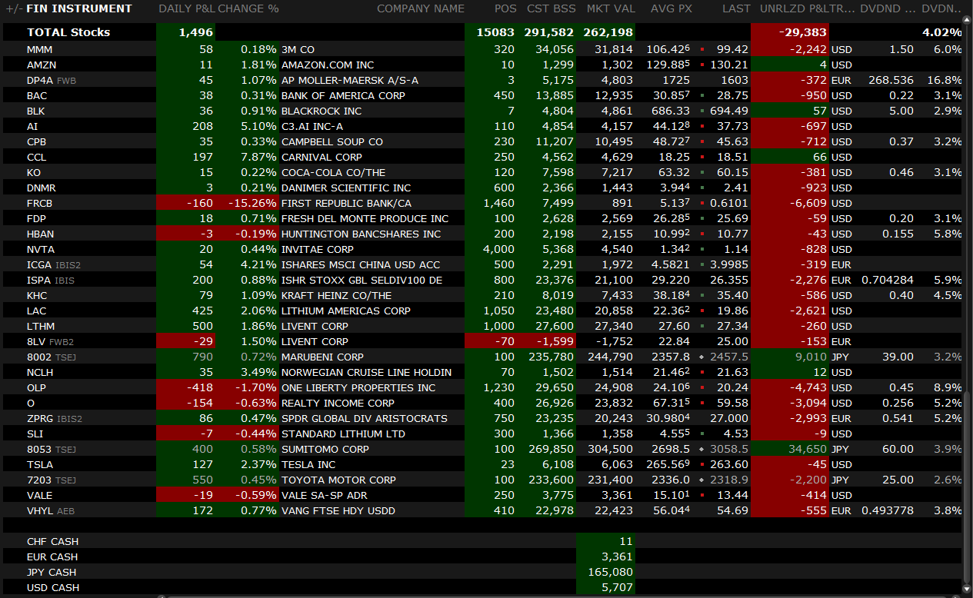Click the red tick marker on the FRCB row
This screenshot has width=973, height=598.
tap(702, 204)
